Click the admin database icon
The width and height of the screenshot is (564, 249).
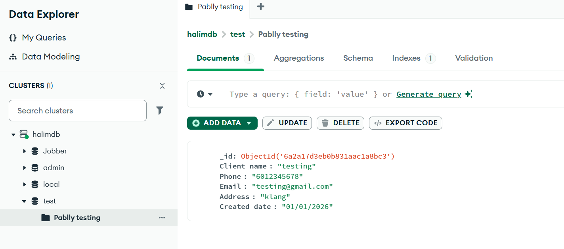[x=35, y=168]
